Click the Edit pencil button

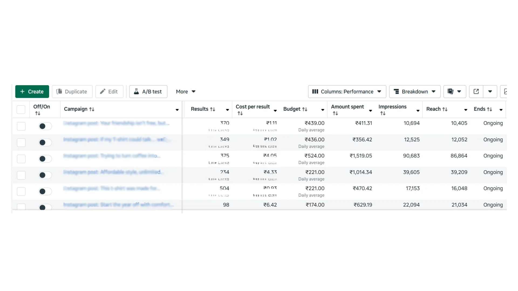[x=109, y=92]
